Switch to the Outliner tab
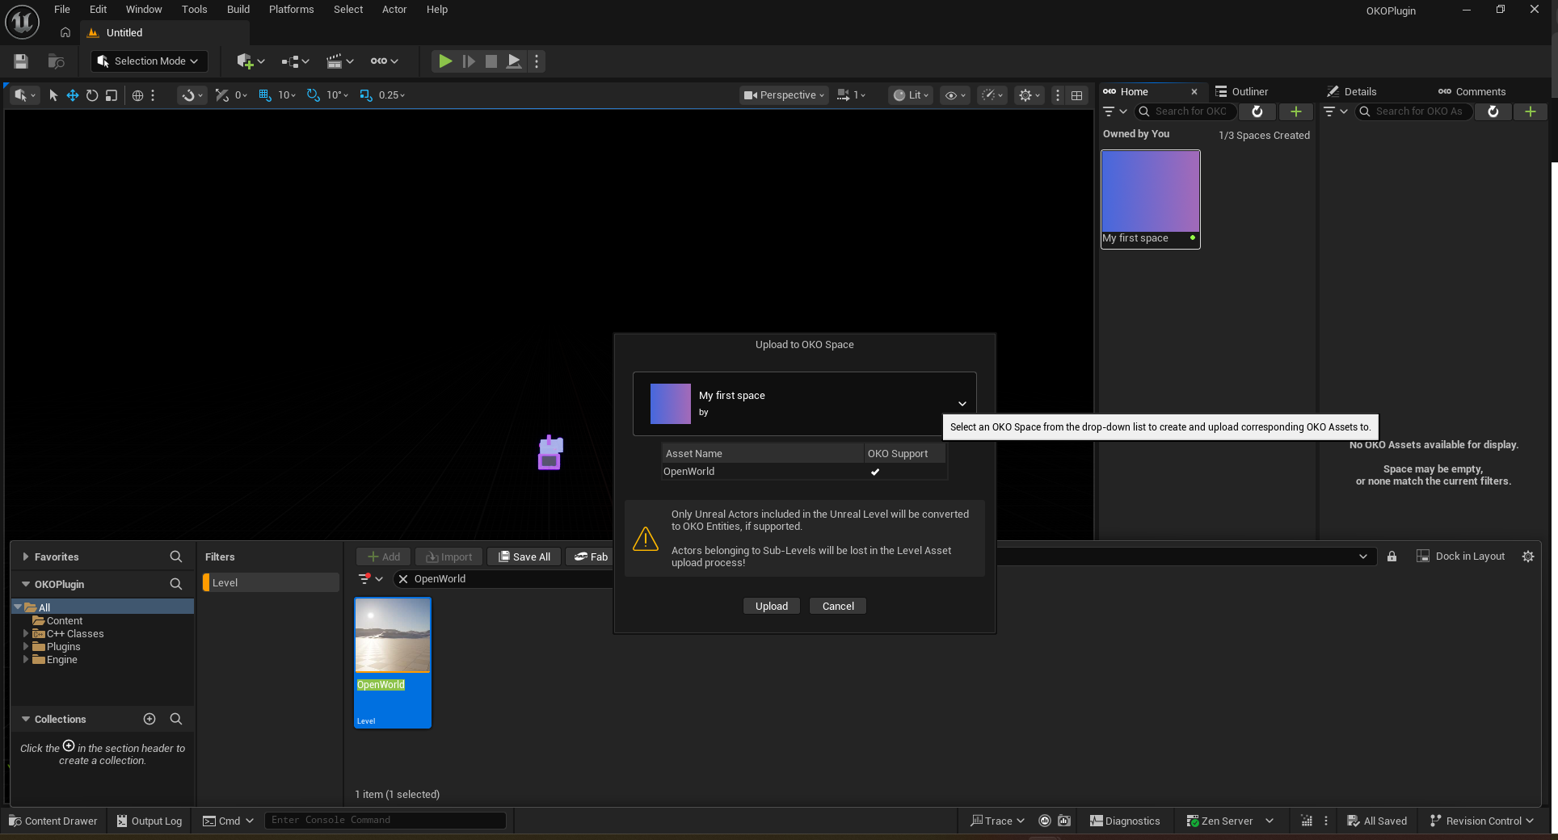 tap(1242, 91)
